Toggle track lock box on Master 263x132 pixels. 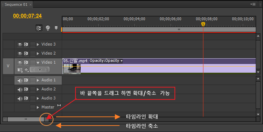pos(33,107)
